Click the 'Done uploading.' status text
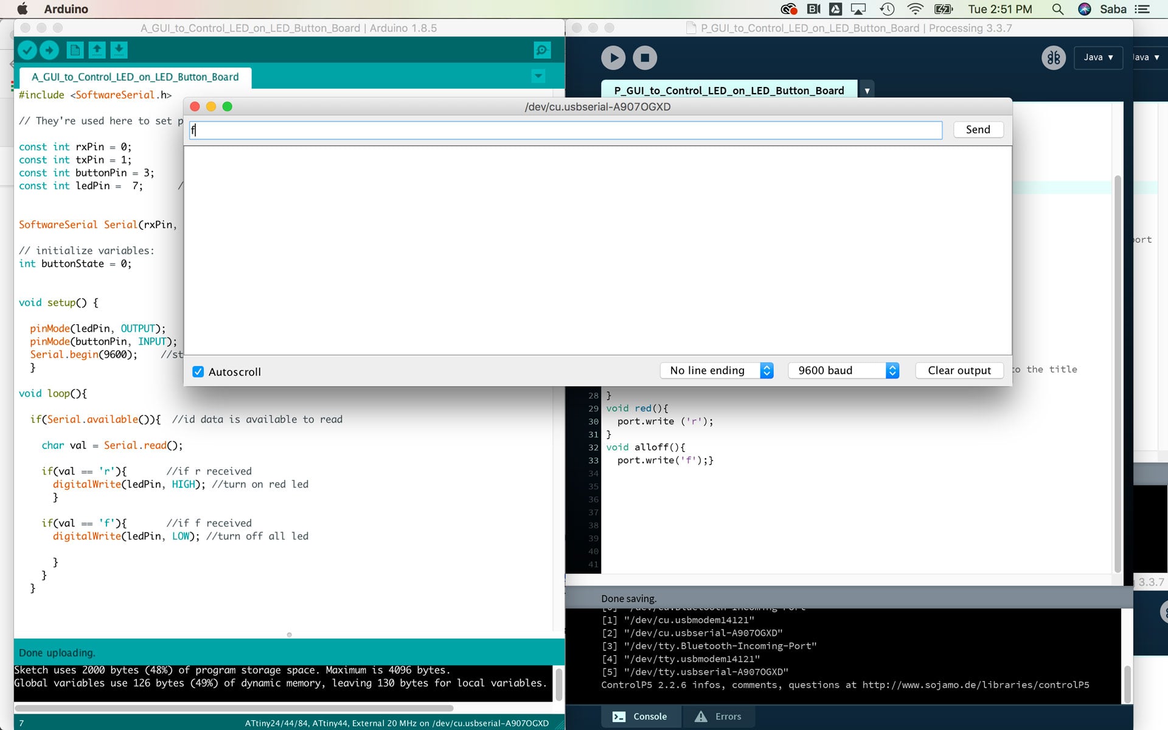Viewport: 1168px width, 730px height. click(57, 653)
